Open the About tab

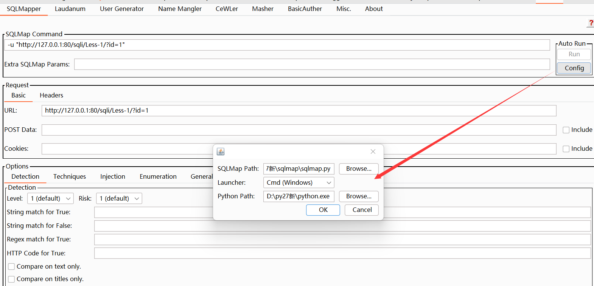[374, 9]
